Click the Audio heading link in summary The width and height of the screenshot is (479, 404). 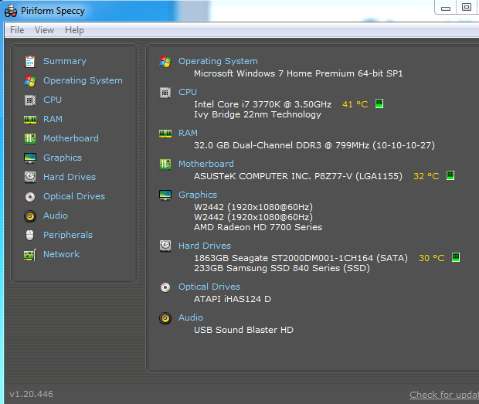[x=191, y=317]
